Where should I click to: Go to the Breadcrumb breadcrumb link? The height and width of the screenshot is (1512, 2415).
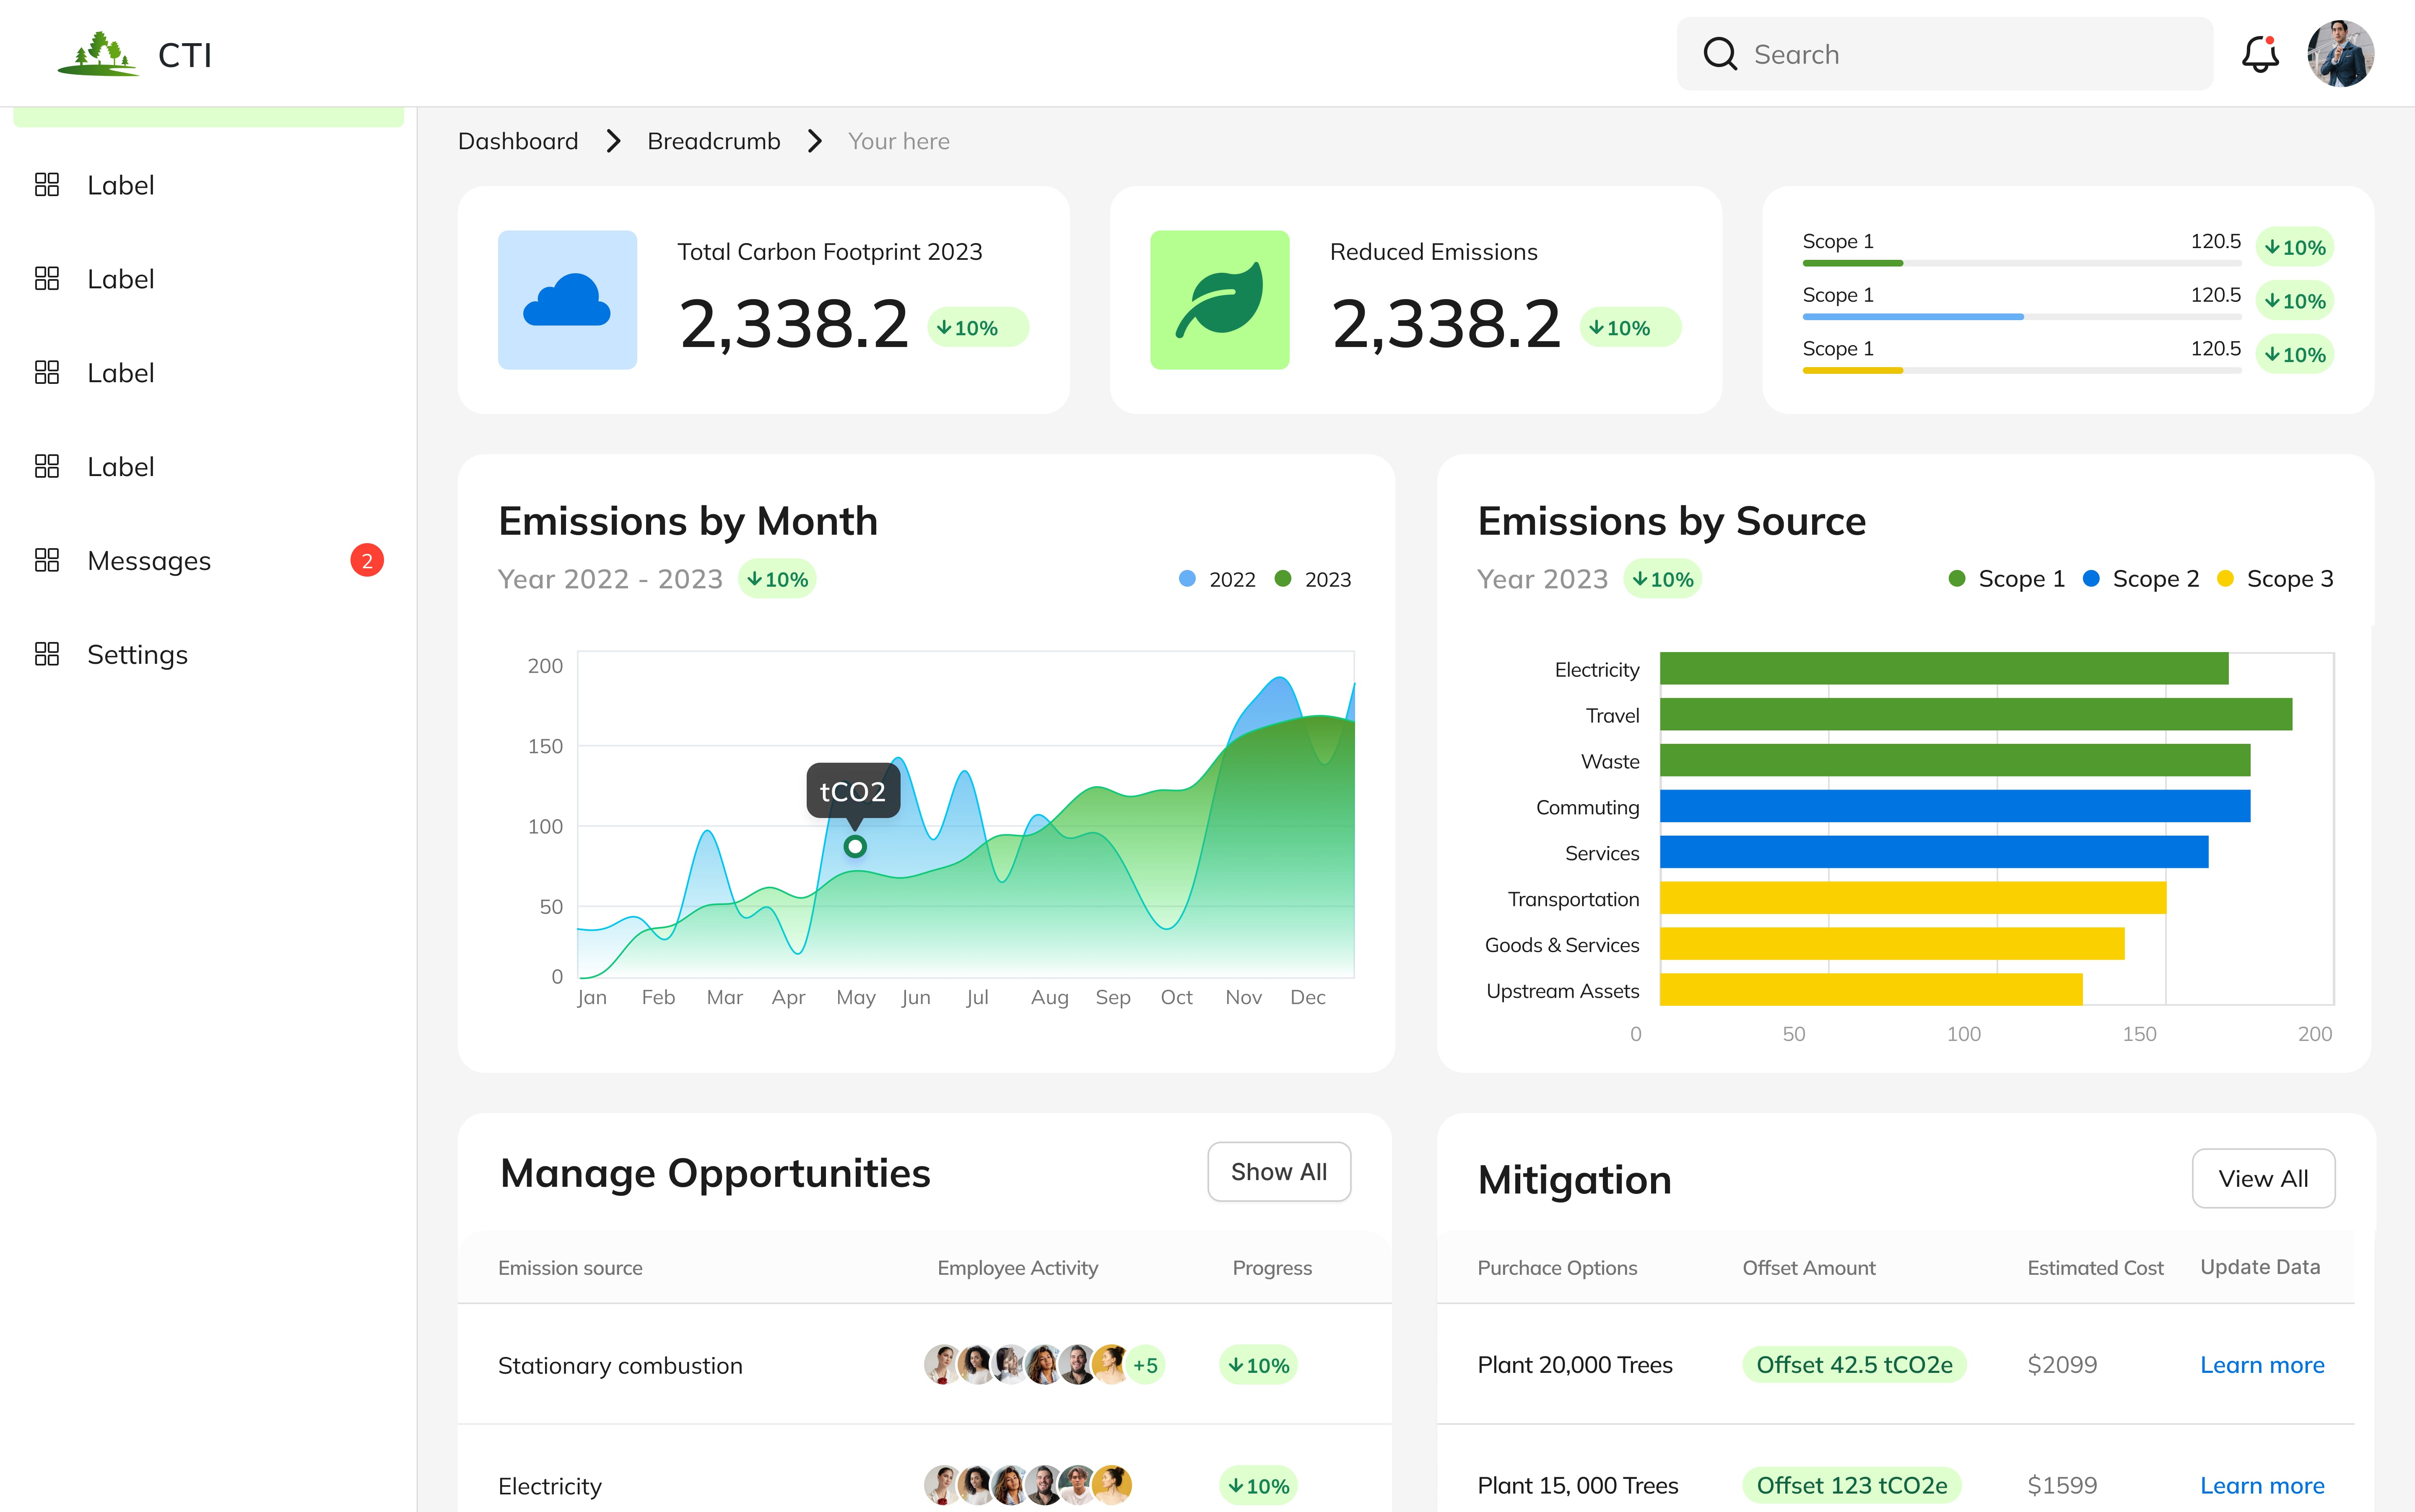tap(714, 141)
